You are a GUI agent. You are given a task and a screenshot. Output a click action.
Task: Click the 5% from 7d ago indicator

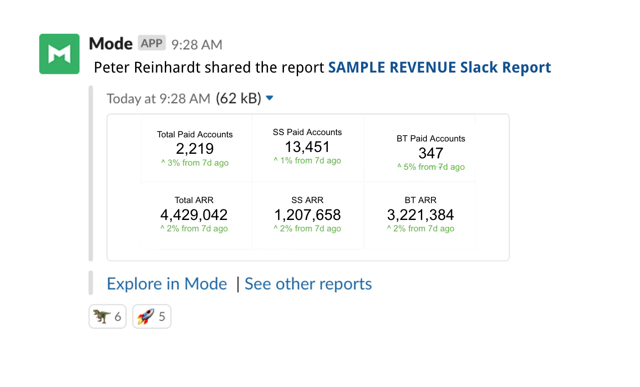click(431, 167)
